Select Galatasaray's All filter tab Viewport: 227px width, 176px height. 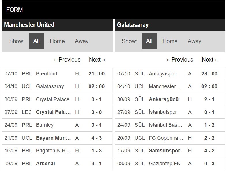149,41
